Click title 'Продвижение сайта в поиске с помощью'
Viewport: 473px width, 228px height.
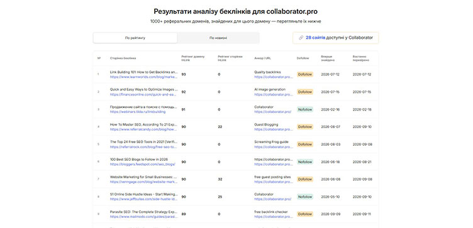click(x=144, y=107)
